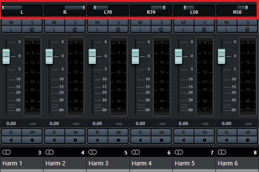Open channel settings (e) for Harm 6
The image size is (259, 172).
248,29
